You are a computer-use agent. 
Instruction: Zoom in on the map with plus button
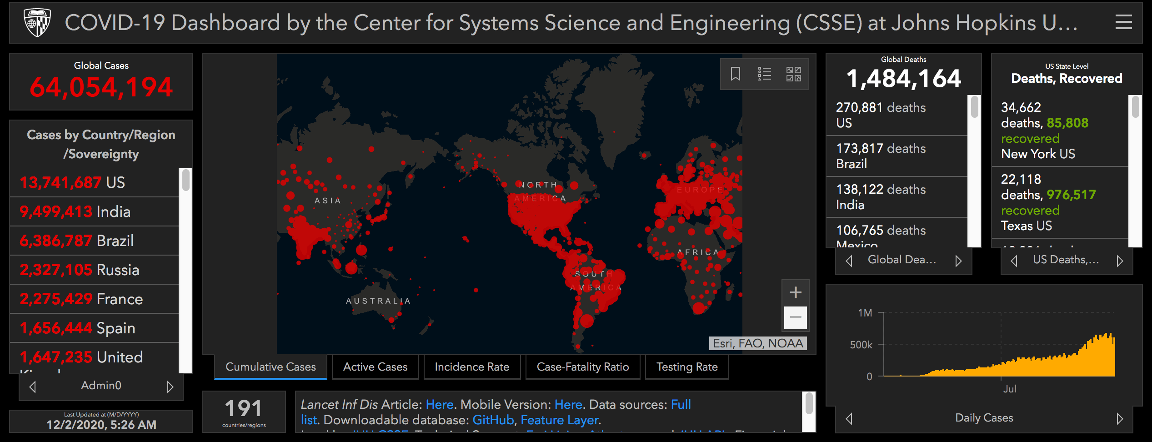pos(795,292)
